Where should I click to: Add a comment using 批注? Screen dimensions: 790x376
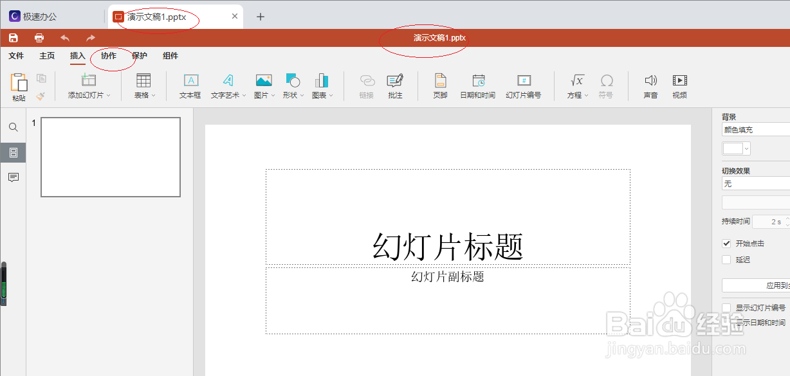394,85
